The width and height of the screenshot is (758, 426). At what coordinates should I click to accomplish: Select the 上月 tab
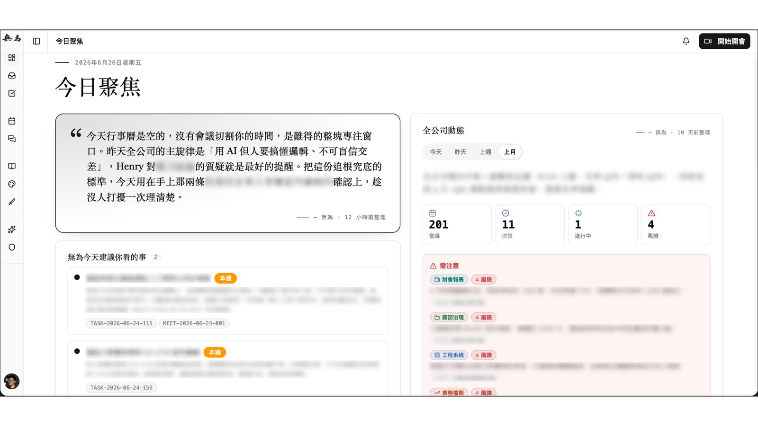pos(510,152)
